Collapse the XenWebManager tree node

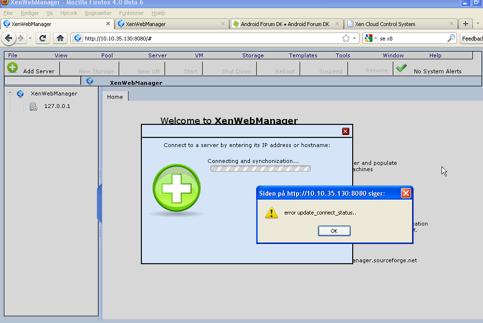[x=10, y=93]
